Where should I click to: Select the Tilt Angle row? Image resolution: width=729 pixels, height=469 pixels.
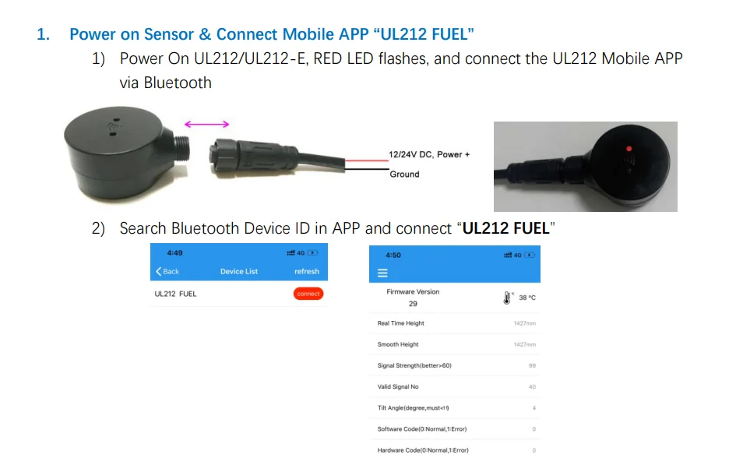455,408
